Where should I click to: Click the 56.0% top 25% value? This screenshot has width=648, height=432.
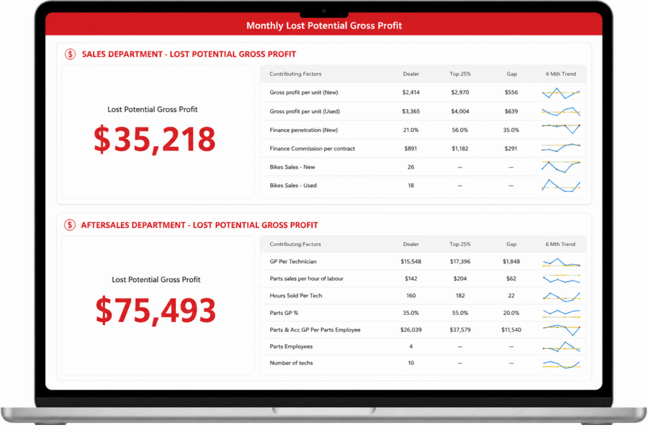[x=460, y=130]
